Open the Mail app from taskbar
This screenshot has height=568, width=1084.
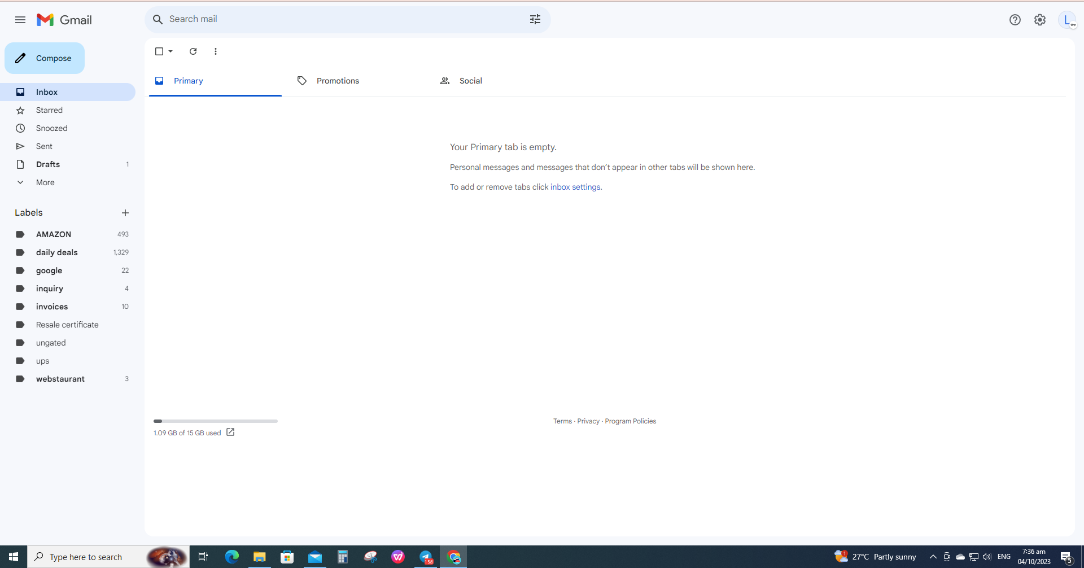click(314, 557)
